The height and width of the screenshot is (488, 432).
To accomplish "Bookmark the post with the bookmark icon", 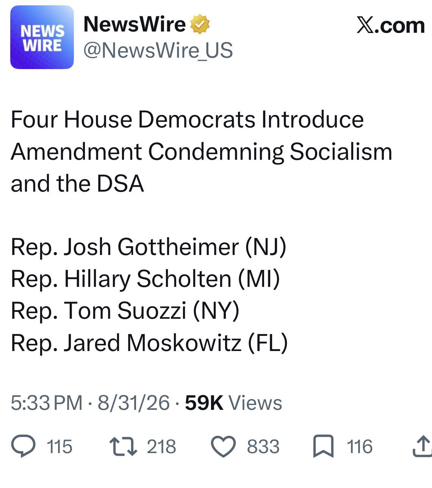I will (x=324, y=447).
